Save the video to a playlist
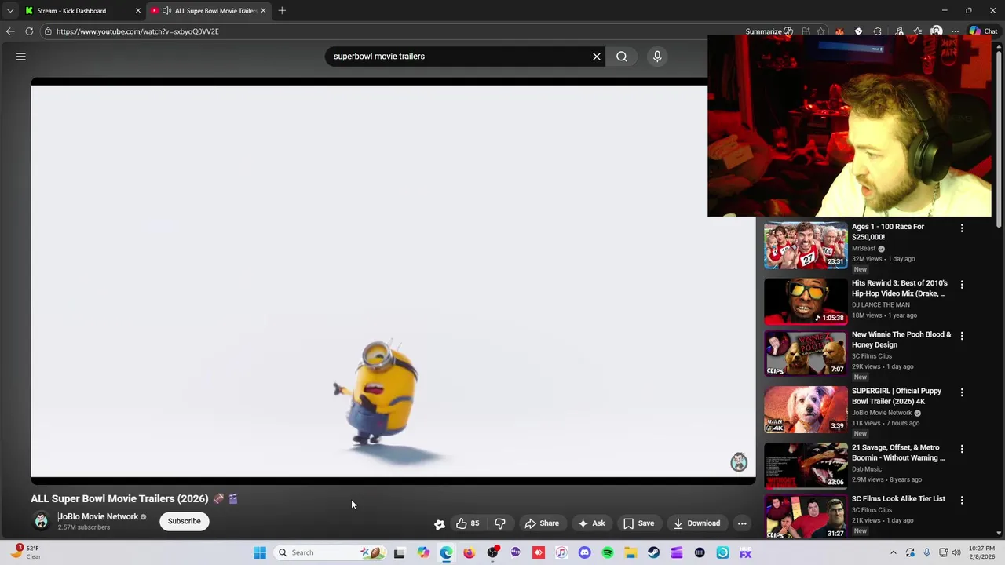Screen dimensions: 1005x565 coord(639,523)
